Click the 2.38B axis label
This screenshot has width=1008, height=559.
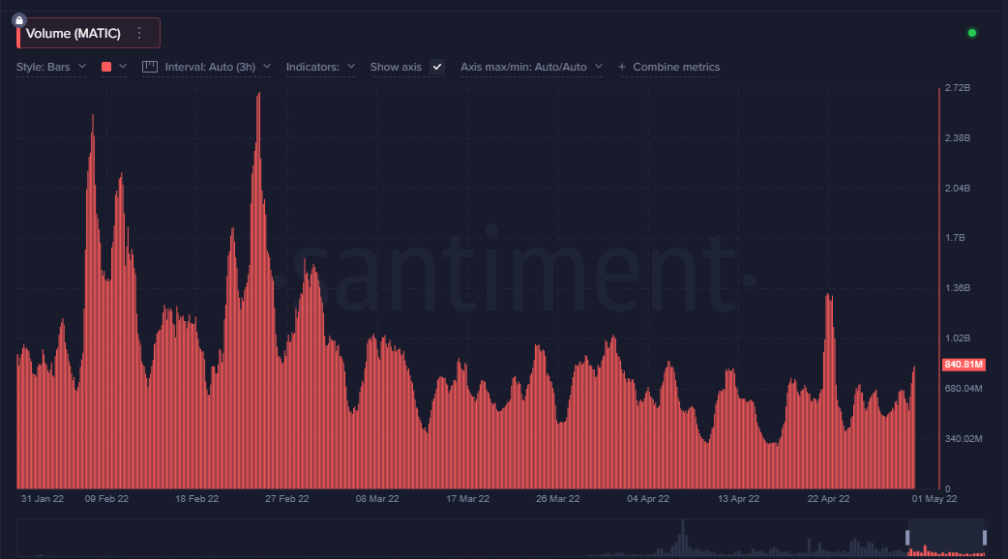958,137
